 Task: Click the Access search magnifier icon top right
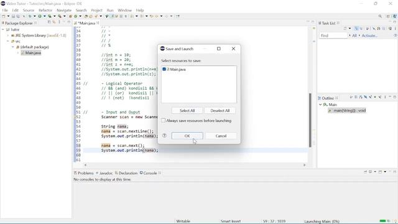coord(380,16)
